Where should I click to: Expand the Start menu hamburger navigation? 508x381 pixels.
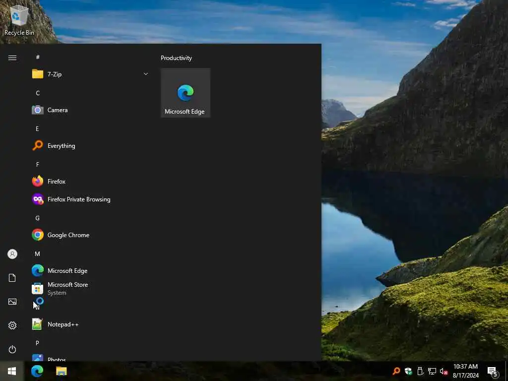coord(12,58)
